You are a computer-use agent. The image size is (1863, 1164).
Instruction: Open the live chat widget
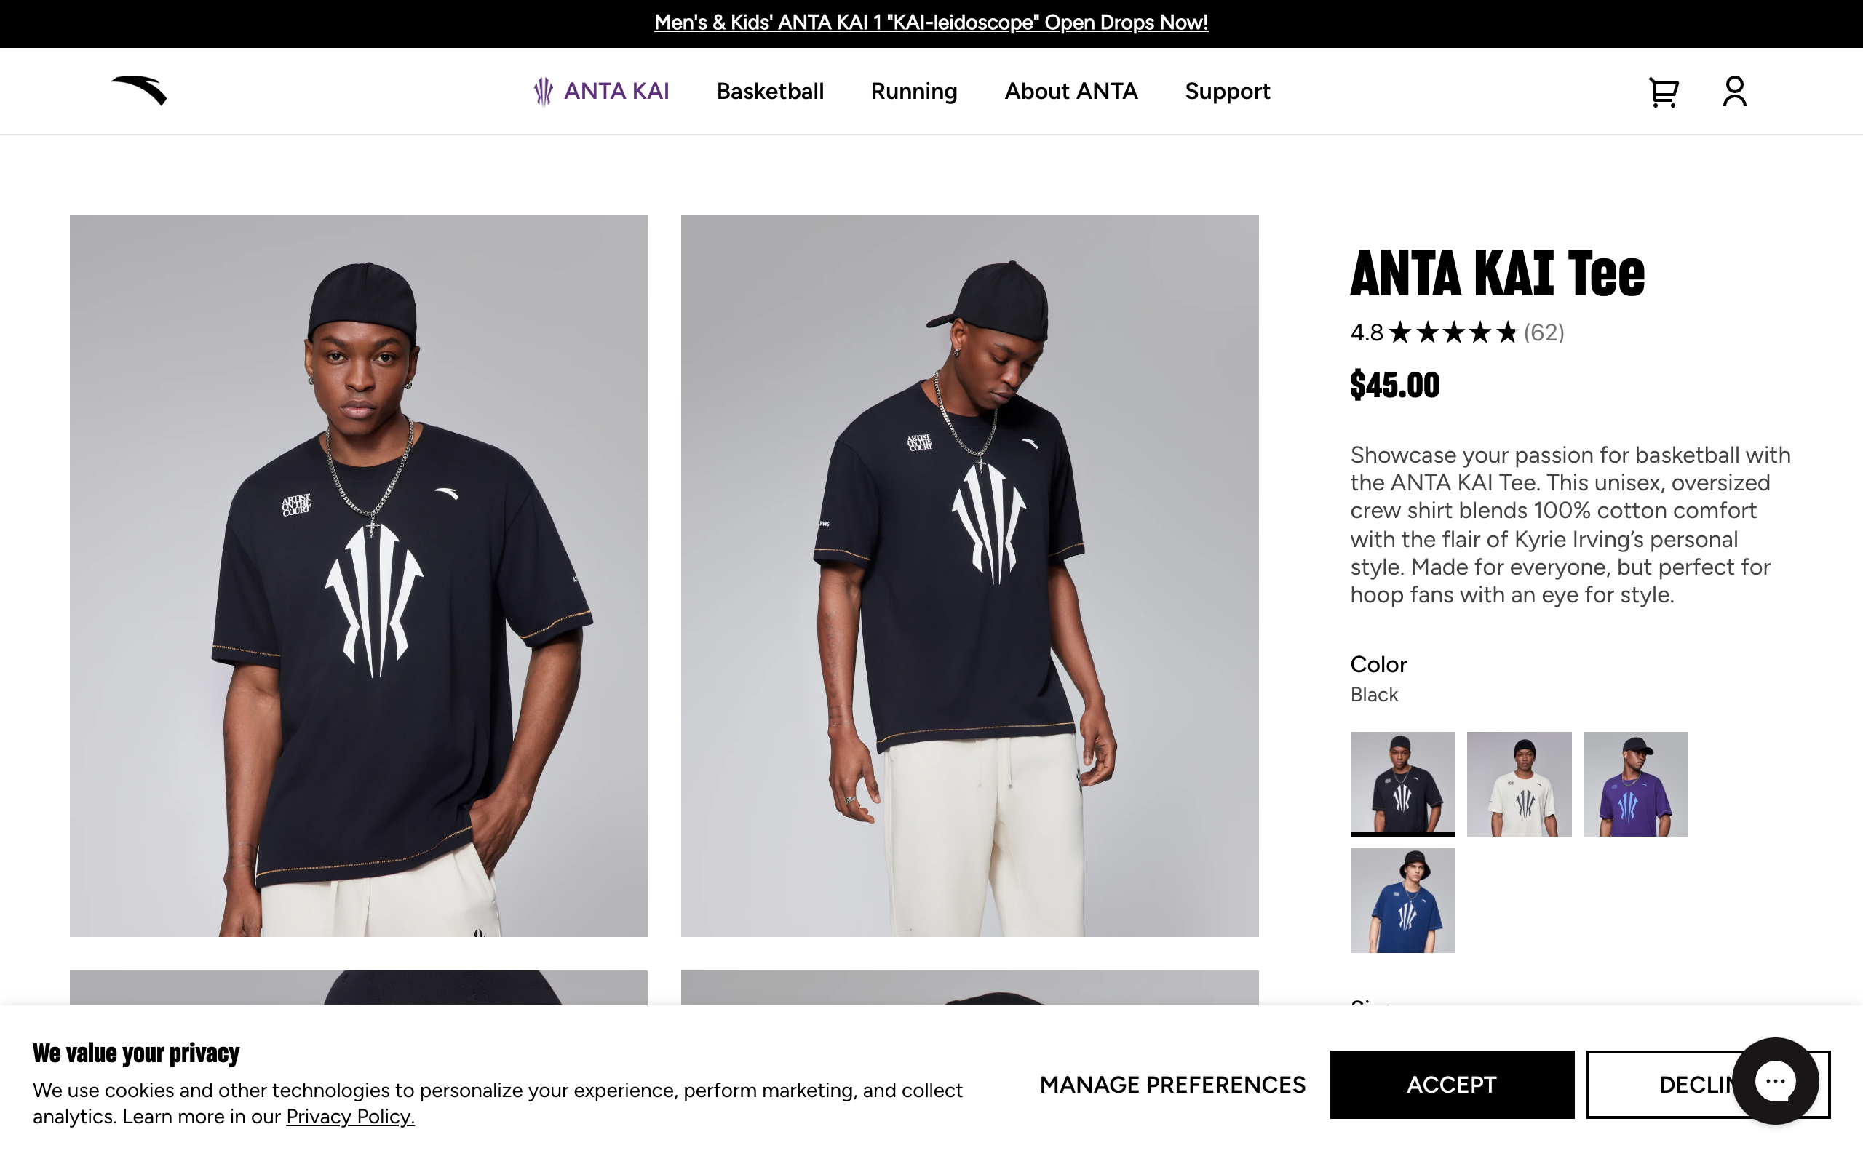(1776, 1081)
